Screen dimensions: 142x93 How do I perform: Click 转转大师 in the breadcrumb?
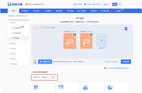(x=19, y=16)
